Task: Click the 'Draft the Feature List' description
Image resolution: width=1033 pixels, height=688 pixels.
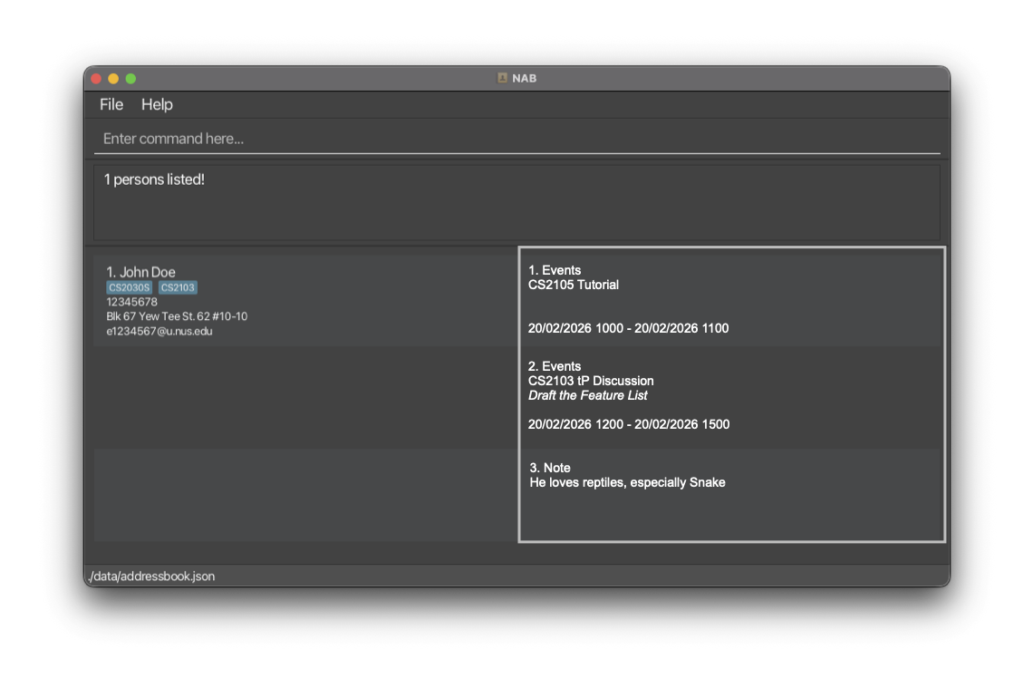Action: click(588, 395)
